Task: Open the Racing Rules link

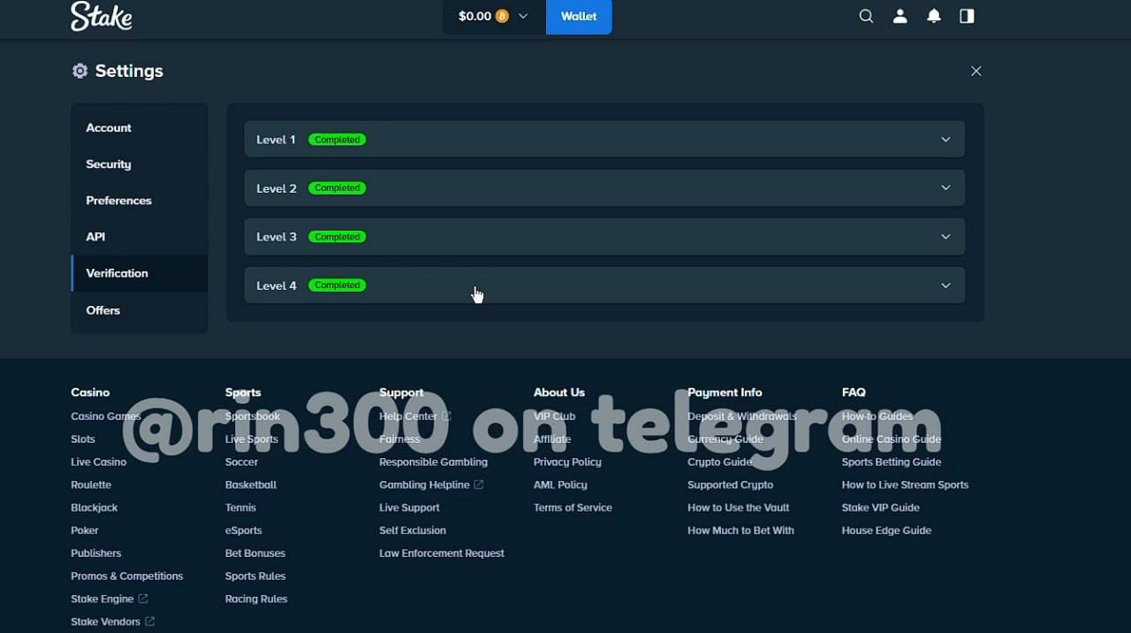Action: (256, 599)
